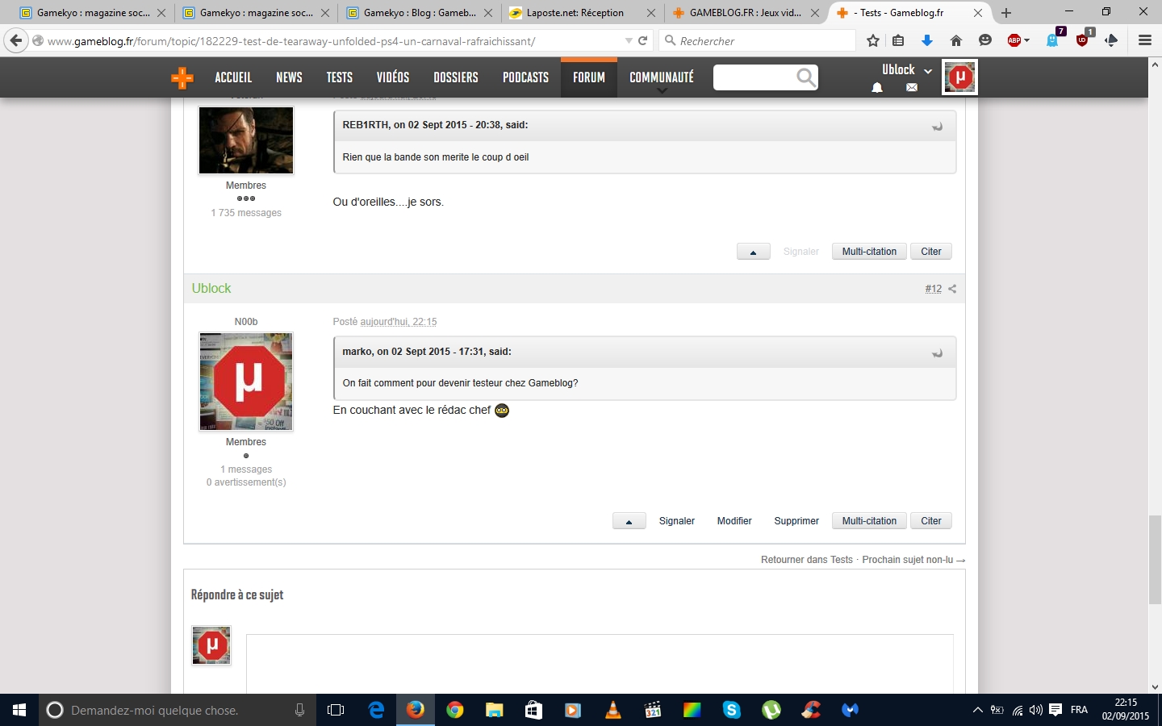
Task: Switch to Laposte.net Réception tab
Action: point(582,13)
